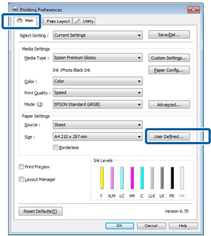Click the 'Paper Settings' group label

coord(36,116)
